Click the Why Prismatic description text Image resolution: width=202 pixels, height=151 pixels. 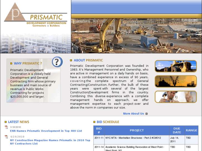tap(33, 83)
